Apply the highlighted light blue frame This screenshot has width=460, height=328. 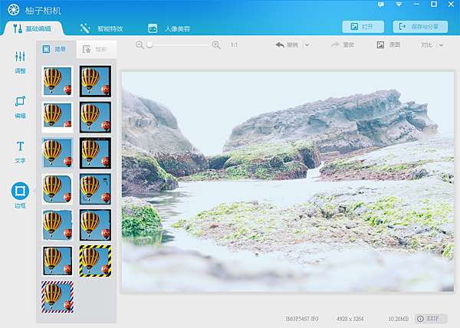click(58, 153)
